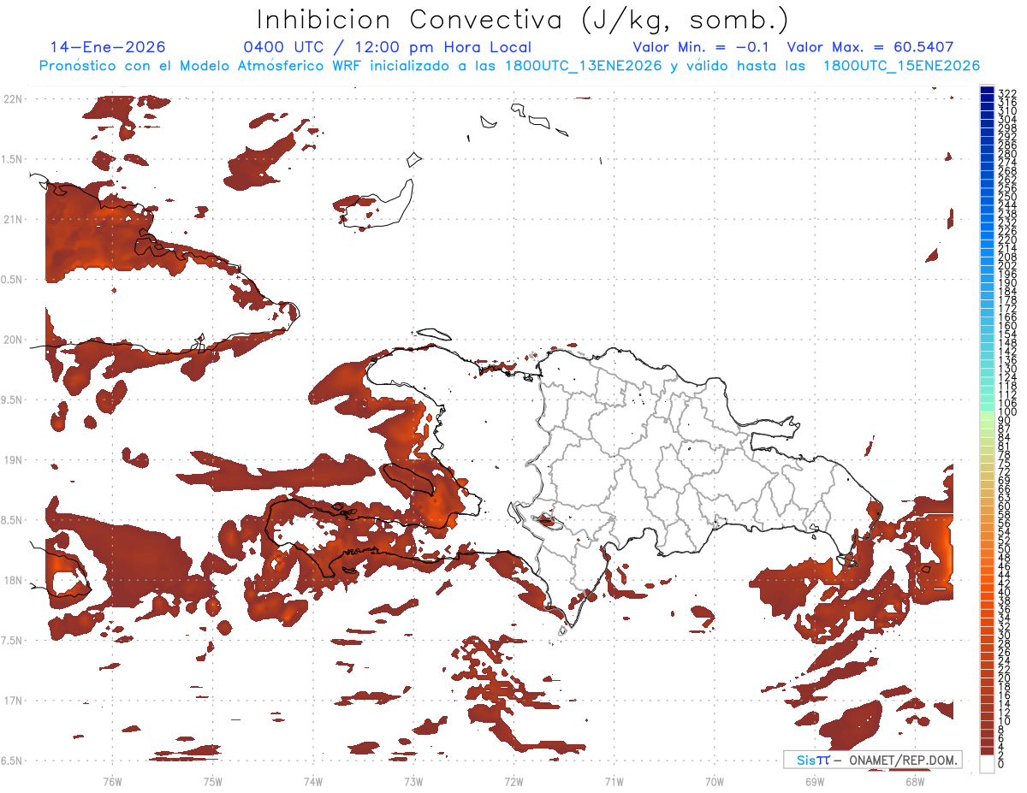Image resolution: width=1027 pixels, height=793 pixels.
Task: Click the '75W' longitude axis label
Action: (212, 782)
